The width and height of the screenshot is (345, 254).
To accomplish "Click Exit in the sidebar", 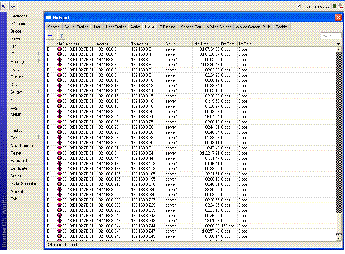I will [13, 199].
